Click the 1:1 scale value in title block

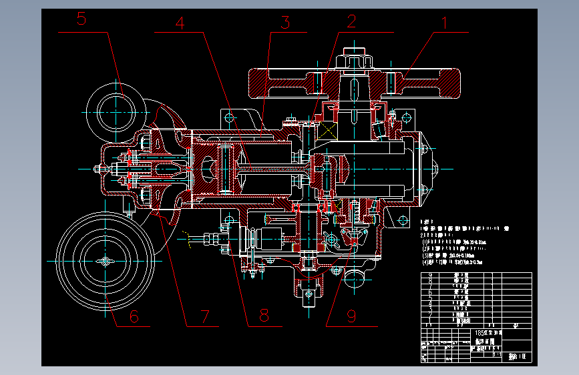498,355
